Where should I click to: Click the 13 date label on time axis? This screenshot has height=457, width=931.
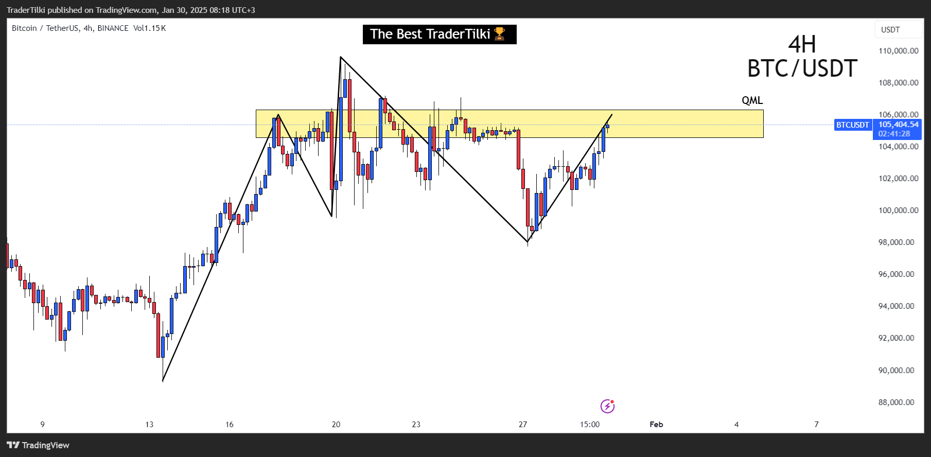pyautogui.click(x=149, y=425)
